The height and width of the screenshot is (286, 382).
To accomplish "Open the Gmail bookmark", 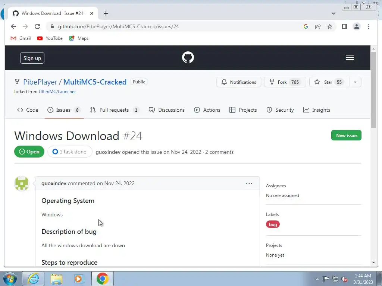I will pos(21,38).
